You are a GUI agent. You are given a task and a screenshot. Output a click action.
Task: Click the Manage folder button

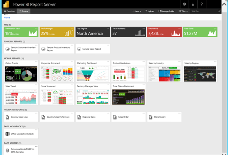[166, 11]
